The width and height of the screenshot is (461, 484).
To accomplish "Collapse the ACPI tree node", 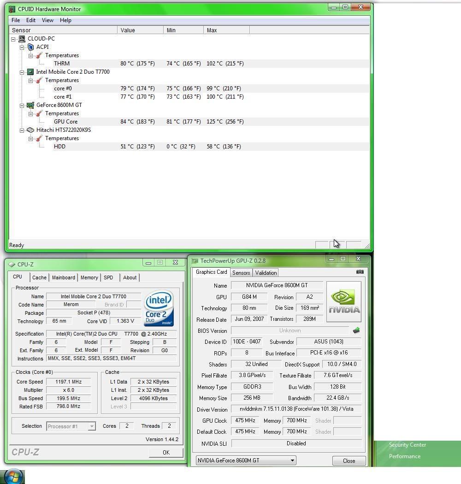I will tap(22, 47).
